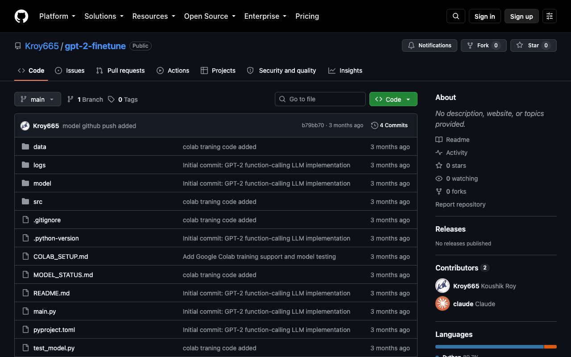The height and width of the screenshot is (357, 571).
Task: Switch to the Code tab
Action: [x=31, y=71]
